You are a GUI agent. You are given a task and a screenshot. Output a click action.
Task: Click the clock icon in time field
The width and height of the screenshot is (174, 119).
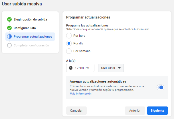coord(71,68)
